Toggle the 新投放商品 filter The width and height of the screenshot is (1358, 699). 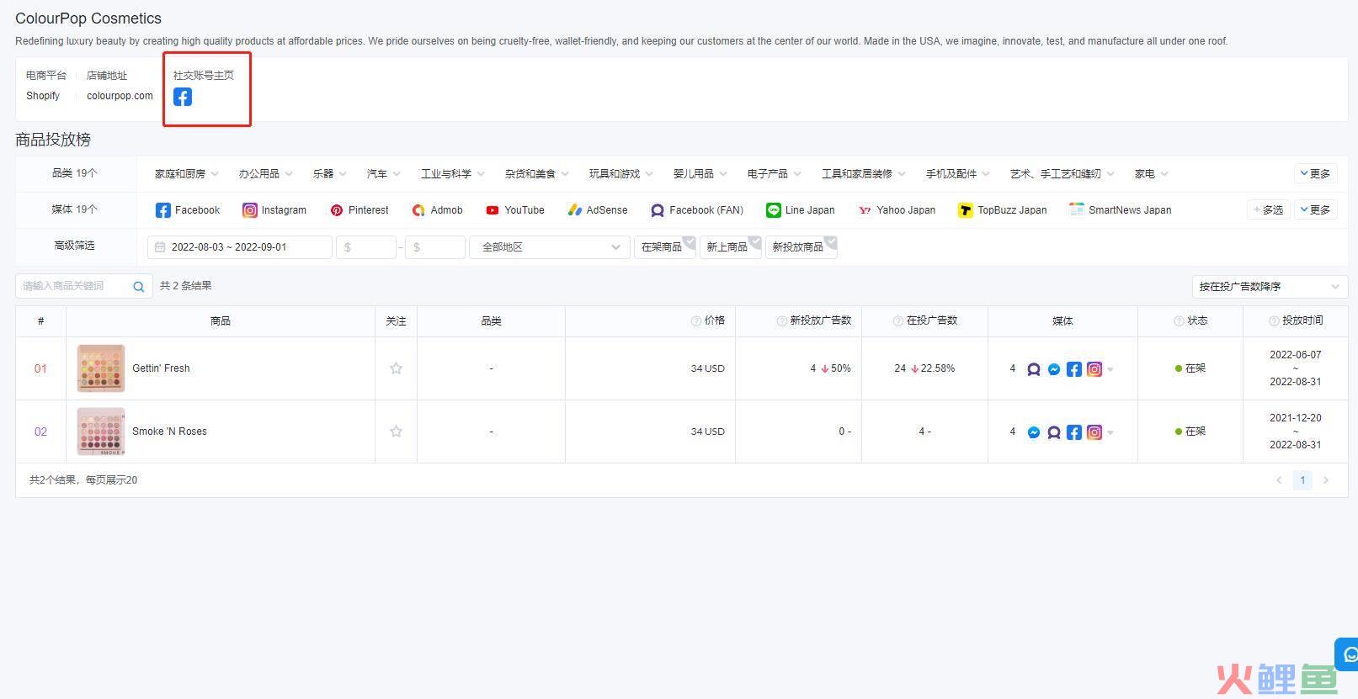click(801, 247)
